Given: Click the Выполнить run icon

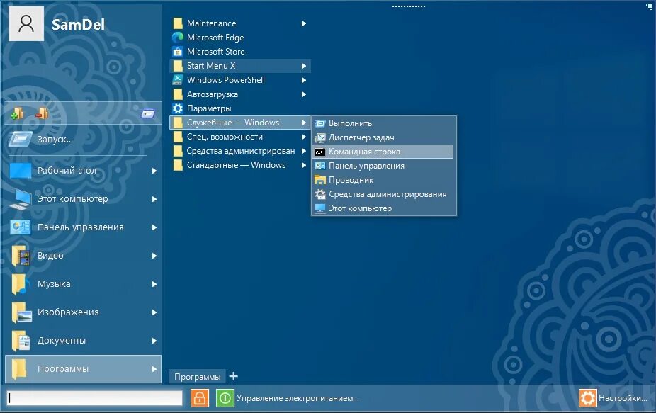Looking at the screenshot, I should (320, 123).
